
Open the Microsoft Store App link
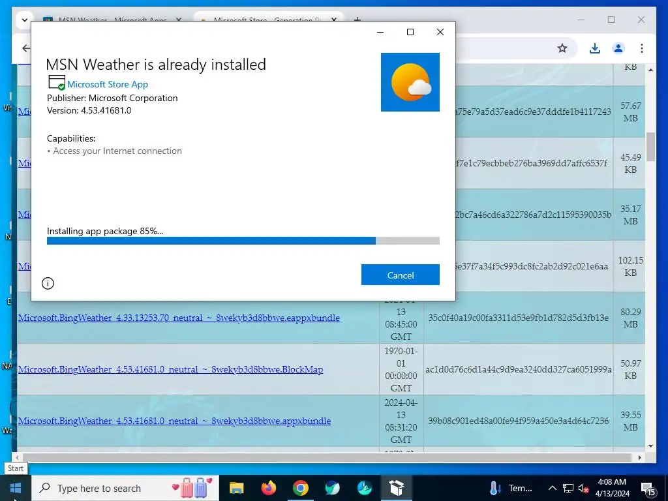108,84
